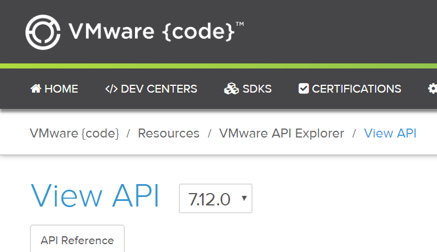The width and height of the screenshot is (437, 252).
Task: Open the SDKS menu item
Action: [248, 89]
